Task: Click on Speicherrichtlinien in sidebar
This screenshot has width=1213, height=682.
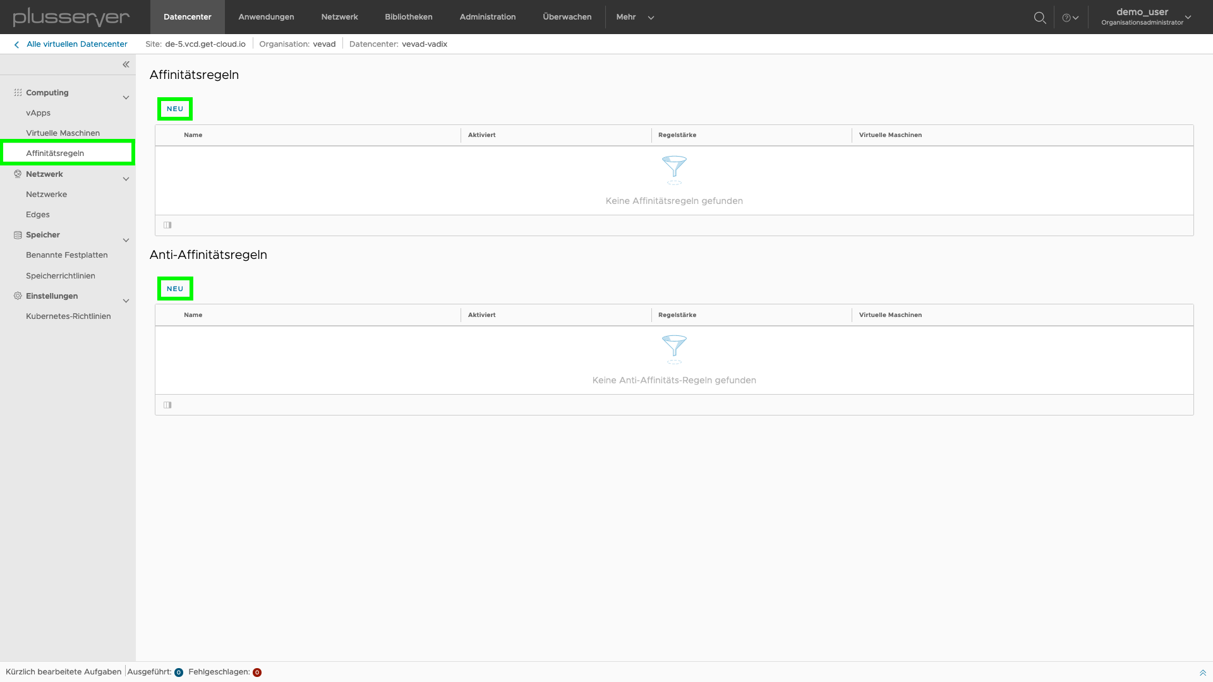Action: tap(61, 275)
